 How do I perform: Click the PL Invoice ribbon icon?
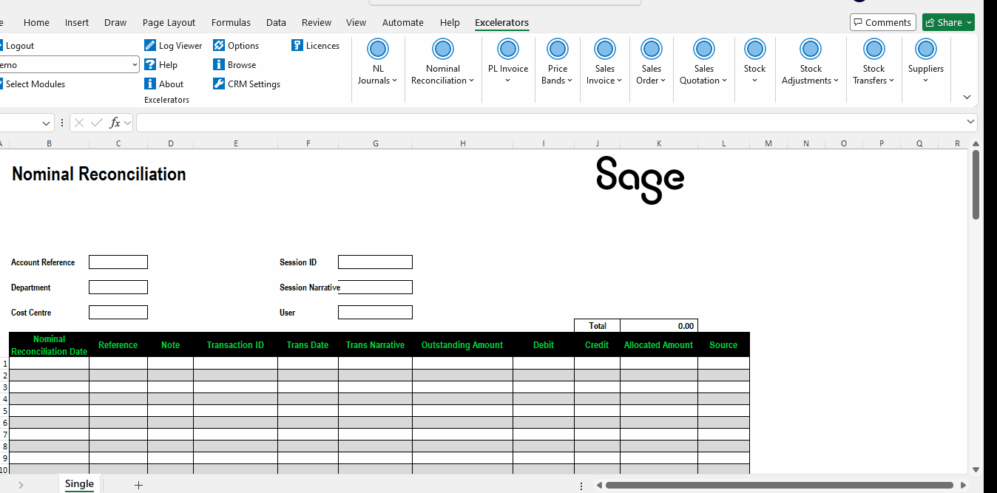tap(508, 50)
